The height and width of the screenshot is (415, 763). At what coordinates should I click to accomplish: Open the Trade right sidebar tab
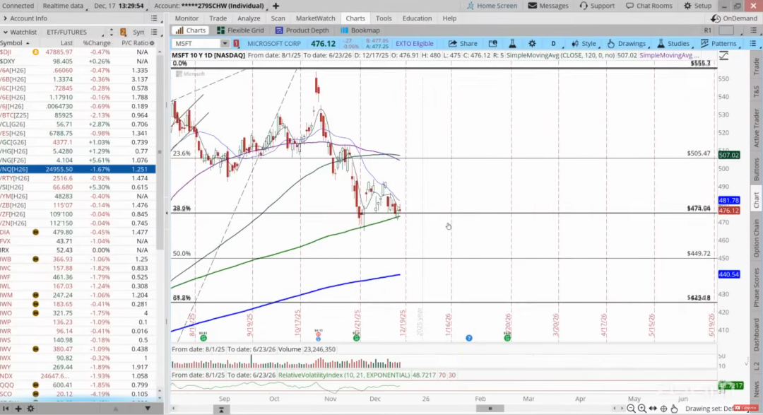(756, 66)
